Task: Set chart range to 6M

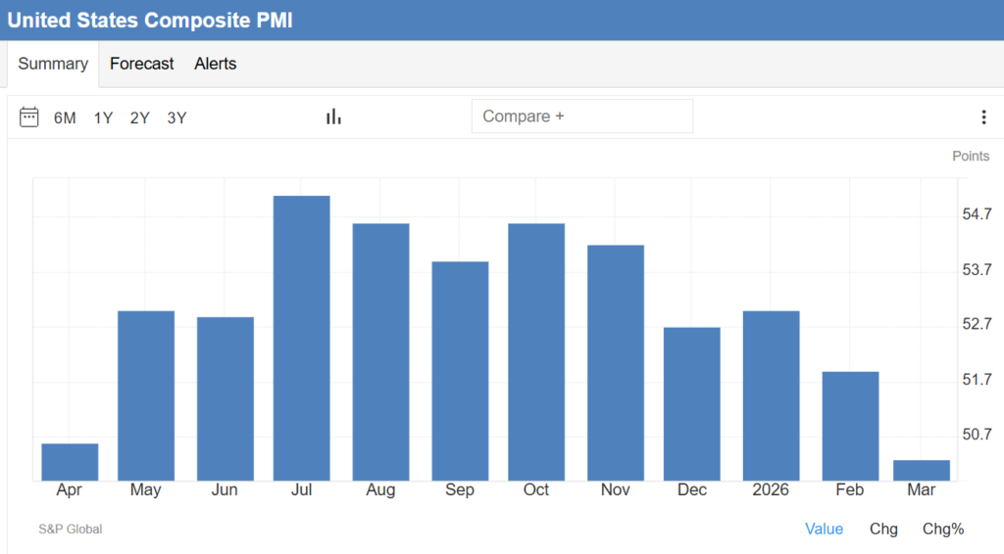Action: 65,117
